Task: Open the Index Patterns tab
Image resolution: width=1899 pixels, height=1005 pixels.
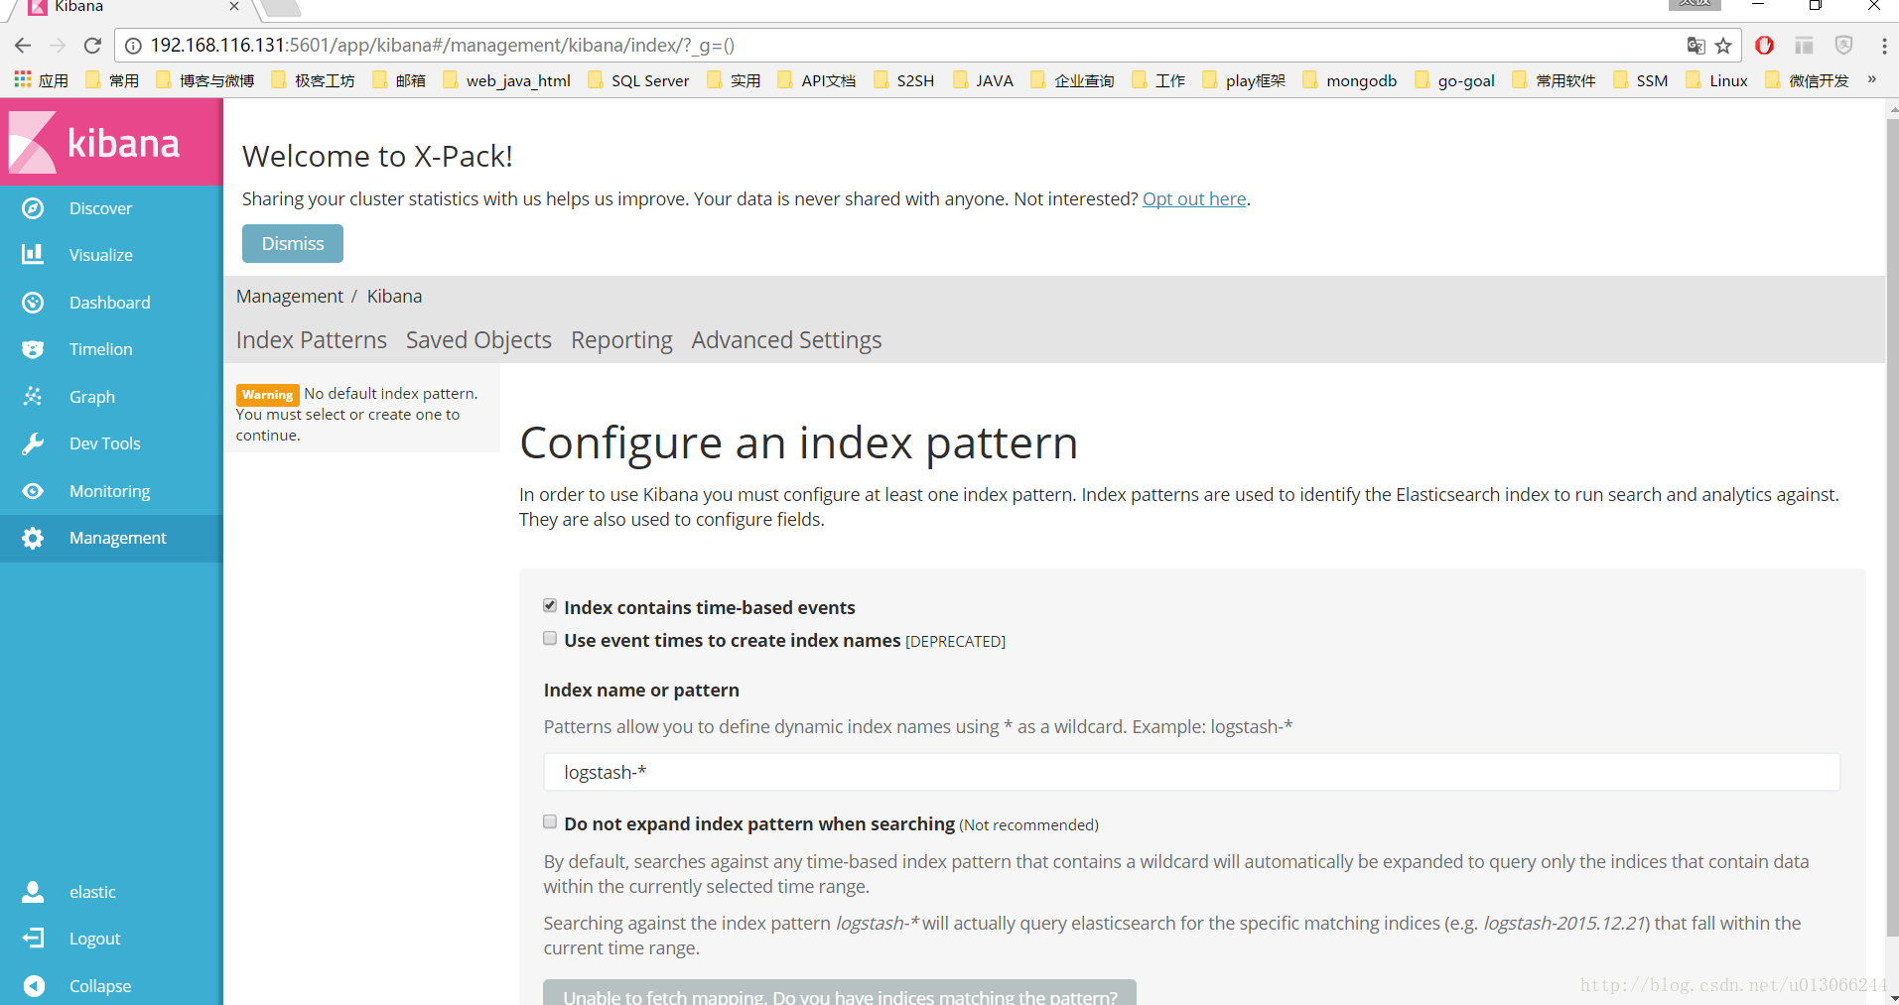Action: [x=312, y=340]
